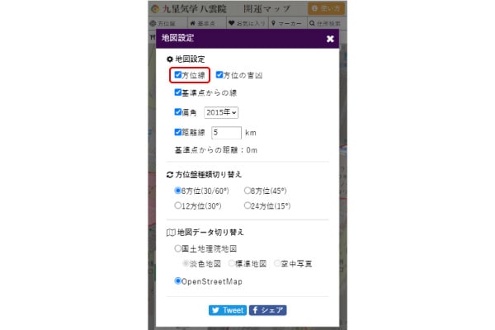The image size is (495, 330).
Task: Open the マーカー tab in the top bar
Action: click(287, 23)
